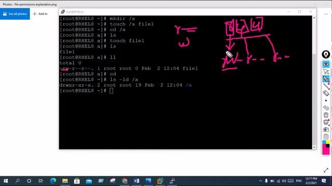Open the whiteboard or blackboard tool

pyautogui.click(x=326, y=122)
